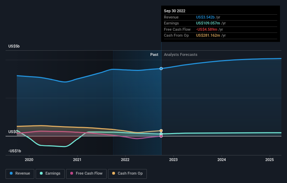Click the 2024 axis label
287x183 pixels.
[x=222, y=160]
